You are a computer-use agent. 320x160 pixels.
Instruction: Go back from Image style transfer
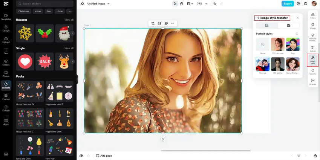[258, 18]
